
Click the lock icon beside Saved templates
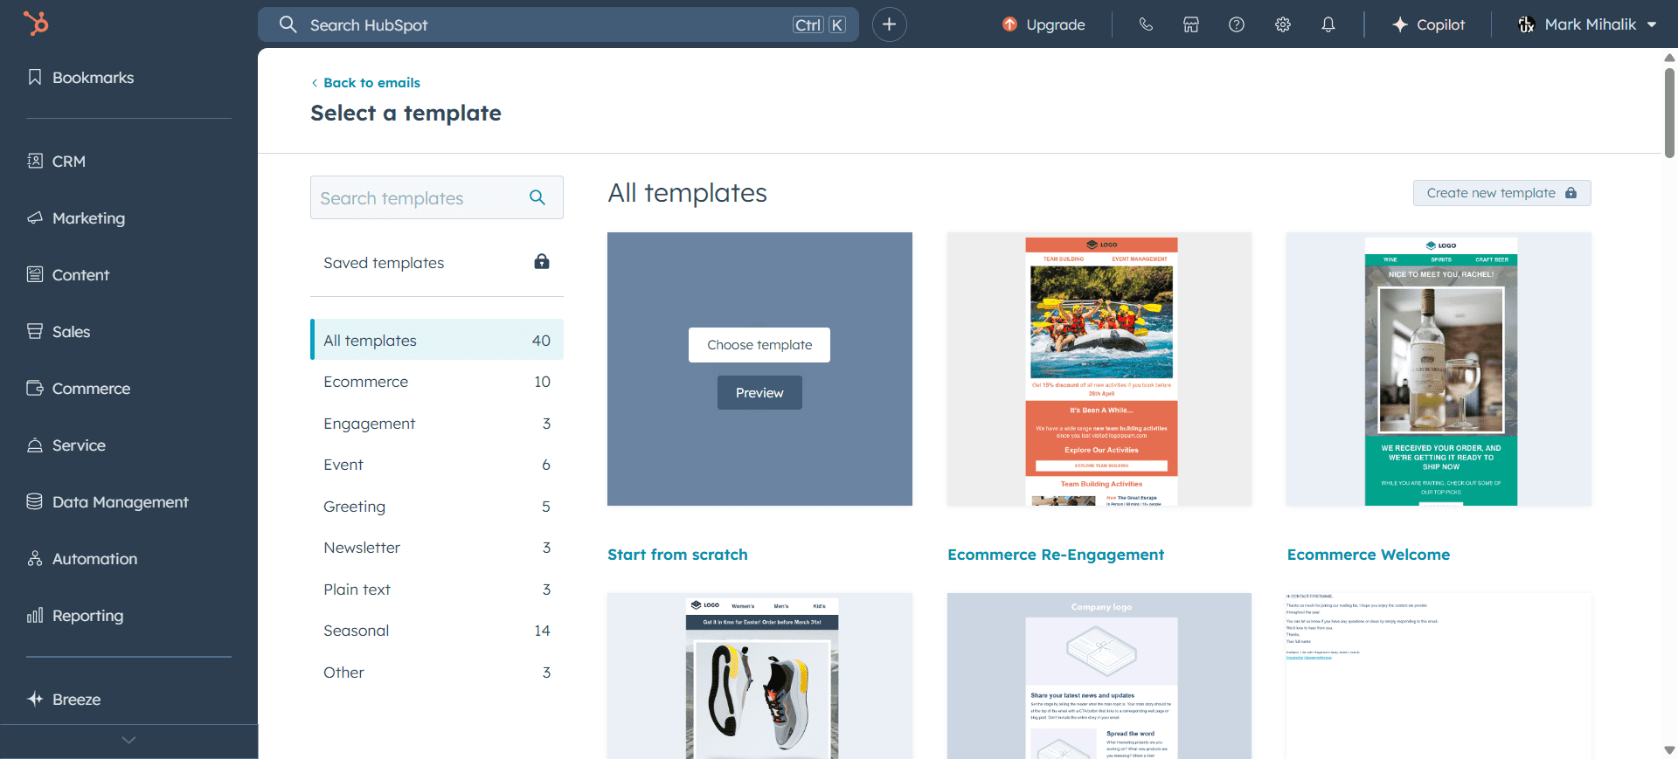tap(542, 261)
